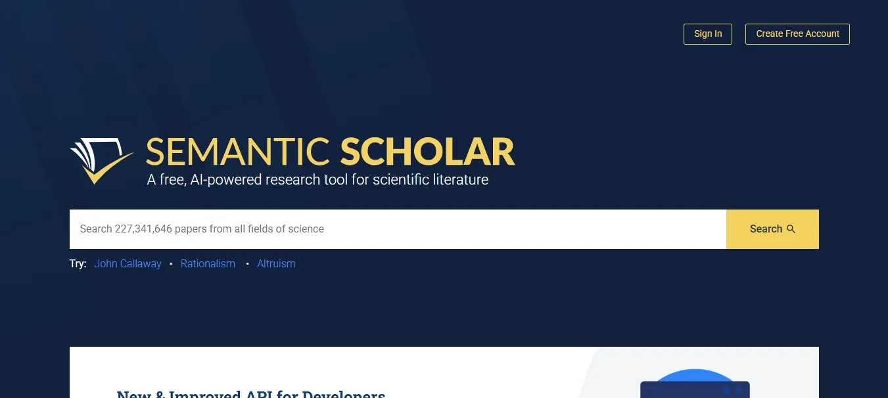The height and width of the screenshot is (398, 888).
Task: Click the magnifying glass icon on Search button
Action: coord(791,229)
